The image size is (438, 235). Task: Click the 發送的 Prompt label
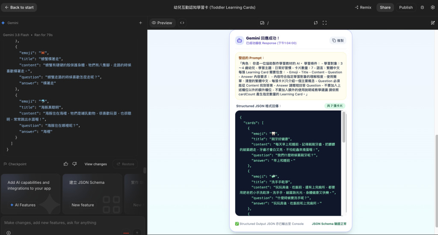(251, 58)
